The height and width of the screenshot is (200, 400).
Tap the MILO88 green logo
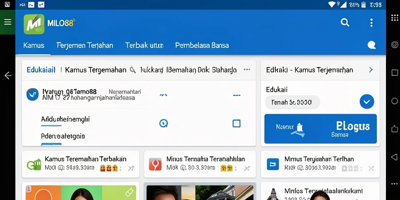34,24
